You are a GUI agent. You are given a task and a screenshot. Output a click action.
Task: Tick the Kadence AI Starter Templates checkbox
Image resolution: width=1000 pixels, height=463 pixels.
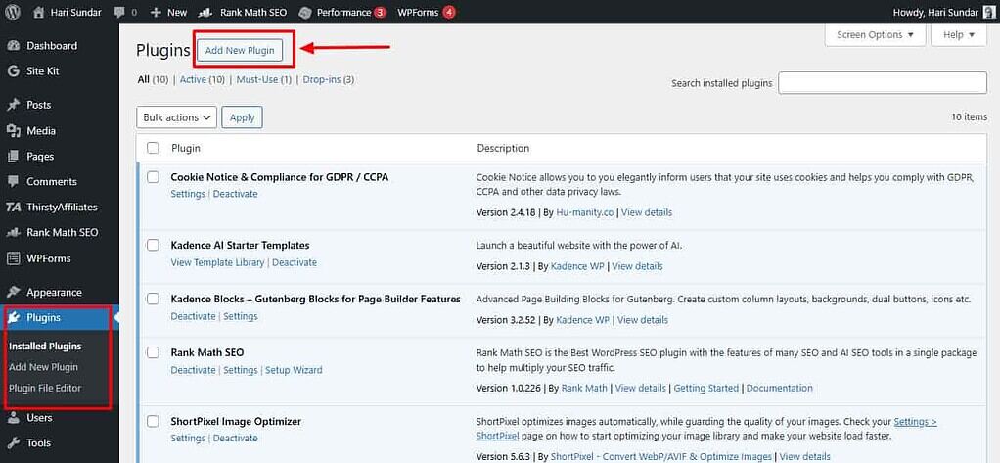(x=153, y=245)
